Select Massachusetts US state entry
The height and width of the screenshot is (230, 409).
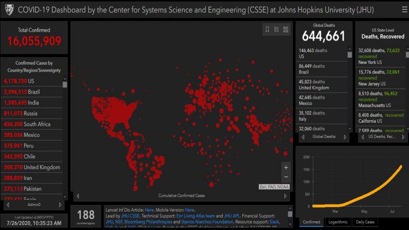tap(380, 100)
